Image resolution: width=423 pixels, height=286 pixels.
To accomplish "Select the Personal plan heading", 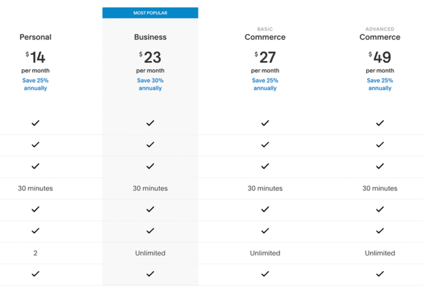I will (35, 37).
